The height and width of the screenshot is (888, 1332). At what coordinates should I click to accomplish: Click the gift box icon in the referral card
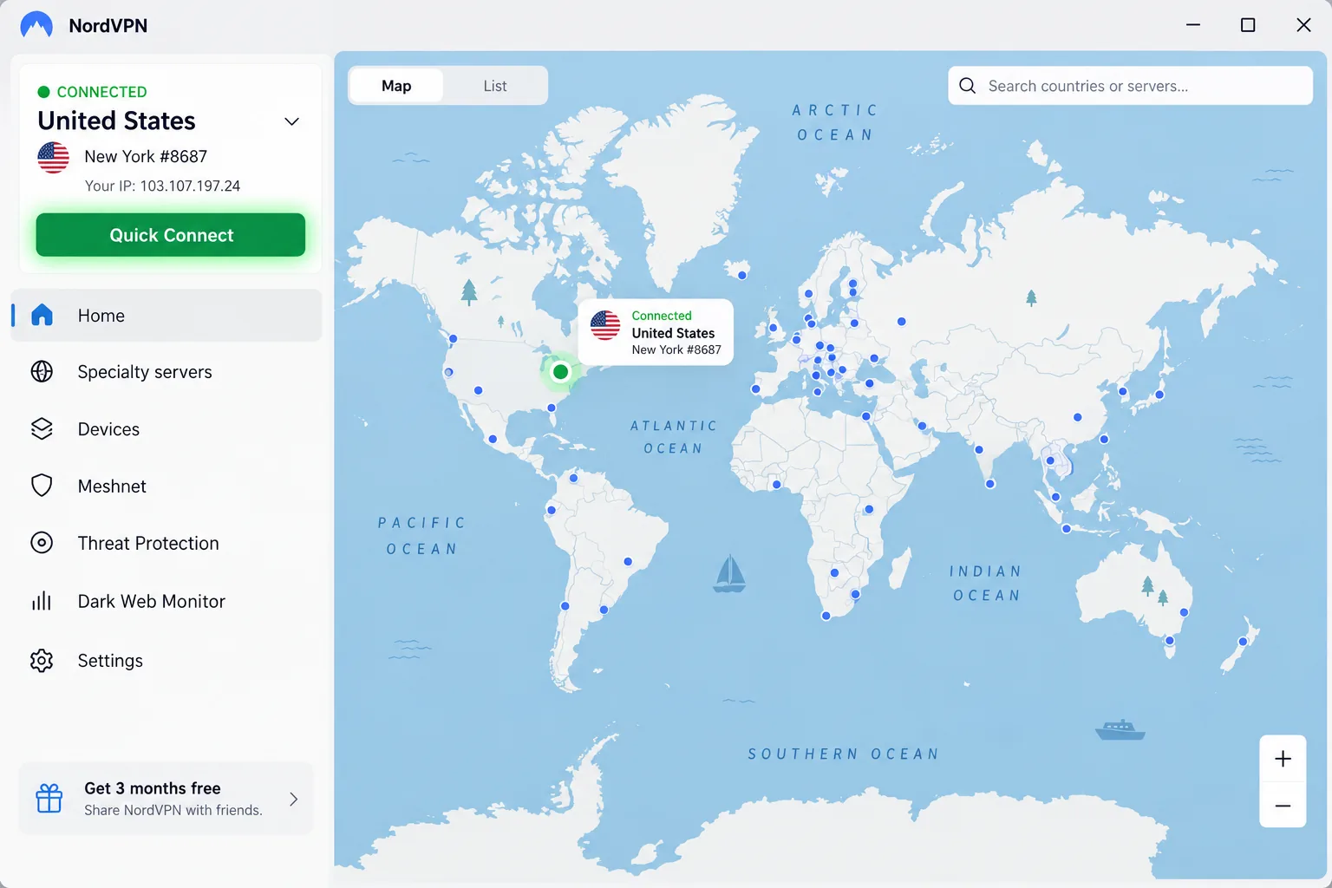49,798
